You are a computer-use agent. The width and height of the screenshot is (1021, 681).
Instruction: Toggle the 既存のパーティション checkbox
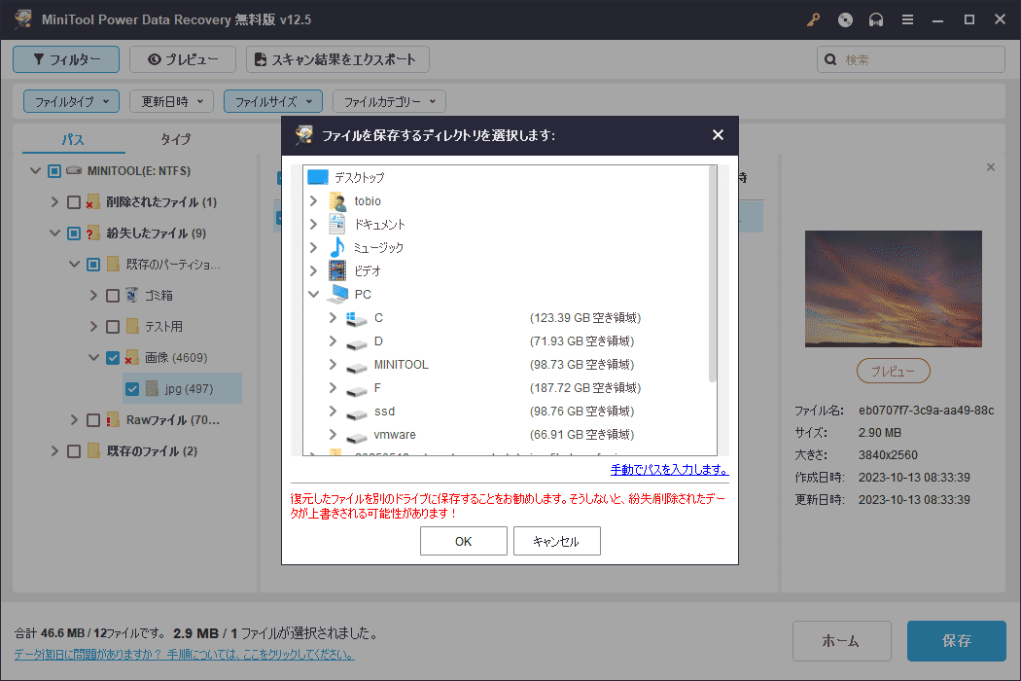click(x=93, y=265)
